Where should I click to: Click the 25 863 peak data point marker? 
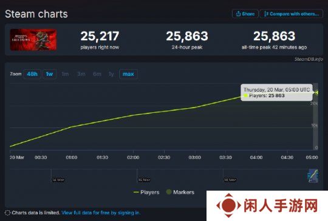[317, 92]
